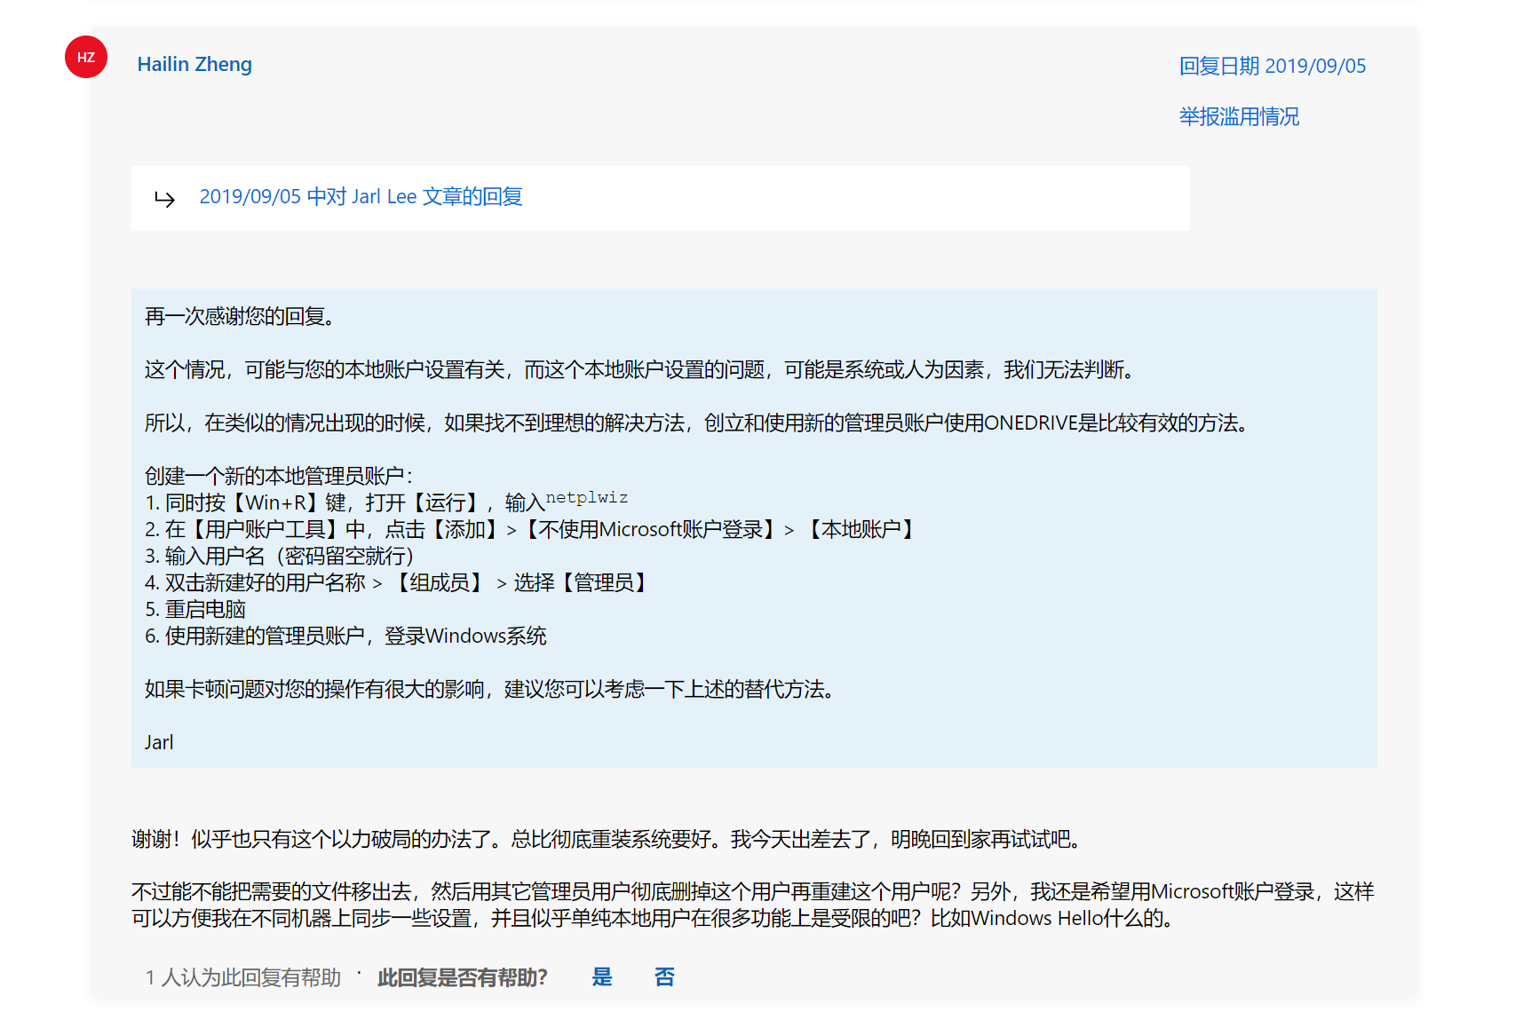This screenshot has width=1523, height=1020.
Task: Click the 此回复是否有帮助? label
Action: coord(462,978)
